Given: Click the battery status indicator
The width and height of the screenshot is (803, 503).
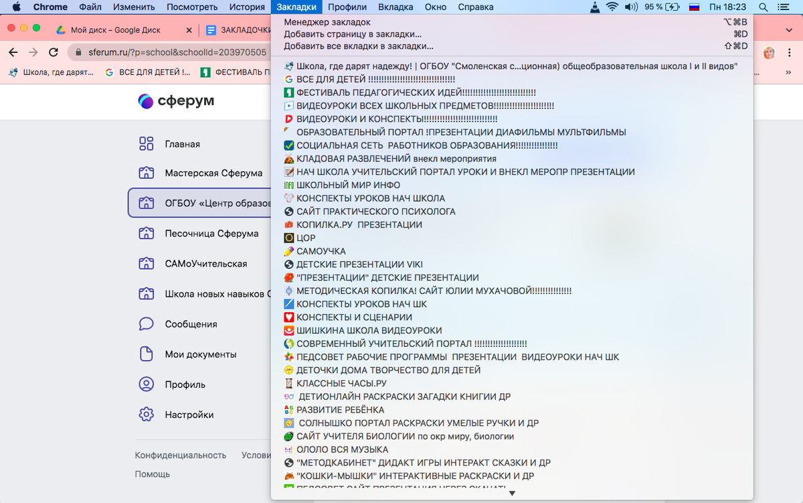Looking at the screenshot, I should [662, 7].
